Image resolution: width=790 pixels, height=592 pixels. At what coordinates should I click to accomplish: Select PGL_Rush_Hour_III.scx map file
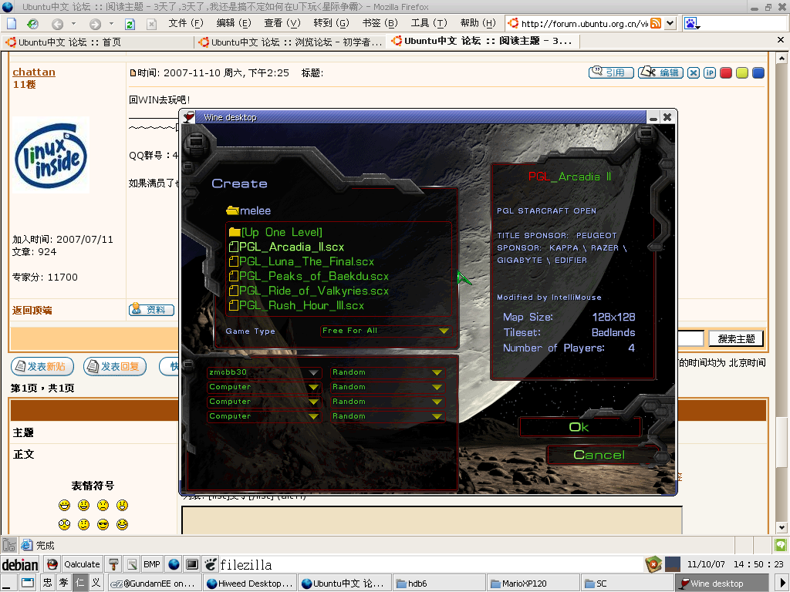295,305
